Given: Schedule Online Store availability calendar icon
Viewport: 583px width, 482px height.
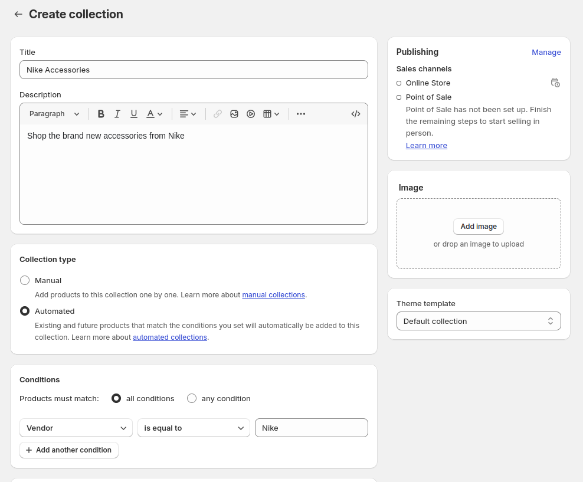Looking at the screenshot, I should pos(555,83).
